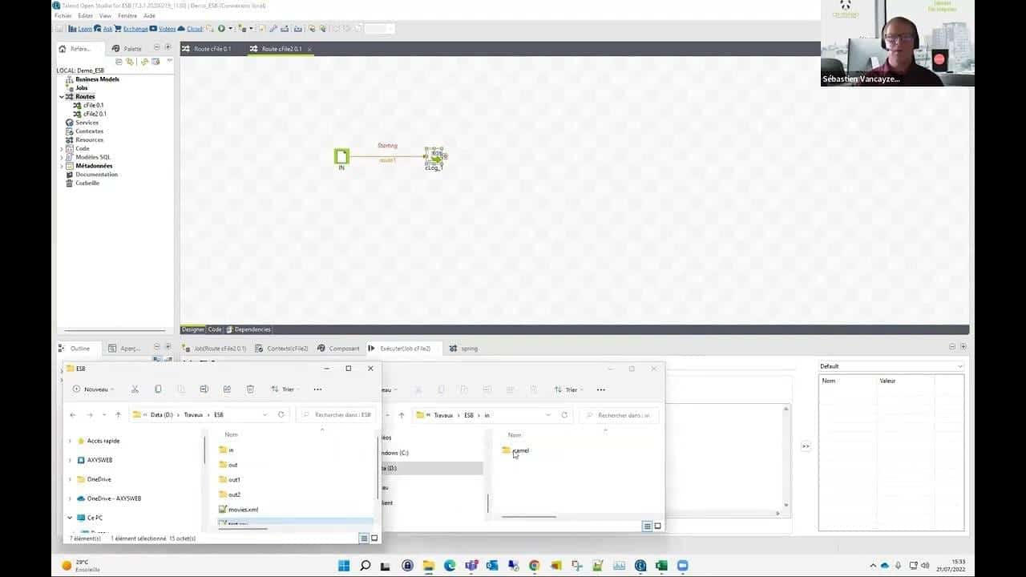The image size is (1026, 577).
Task: Switch 'in' explorer to large icons view
Action: [657, 526]
